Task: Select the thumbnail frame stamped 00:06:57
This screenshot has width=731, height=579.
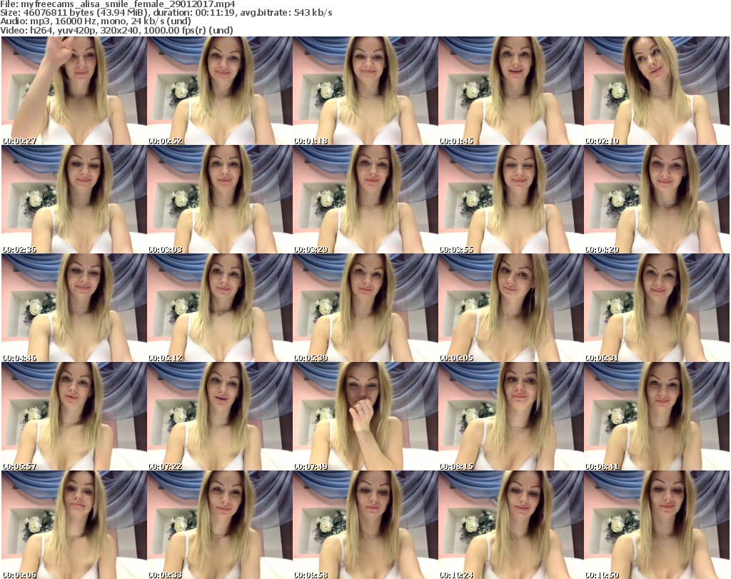Action: coord(74,416)
